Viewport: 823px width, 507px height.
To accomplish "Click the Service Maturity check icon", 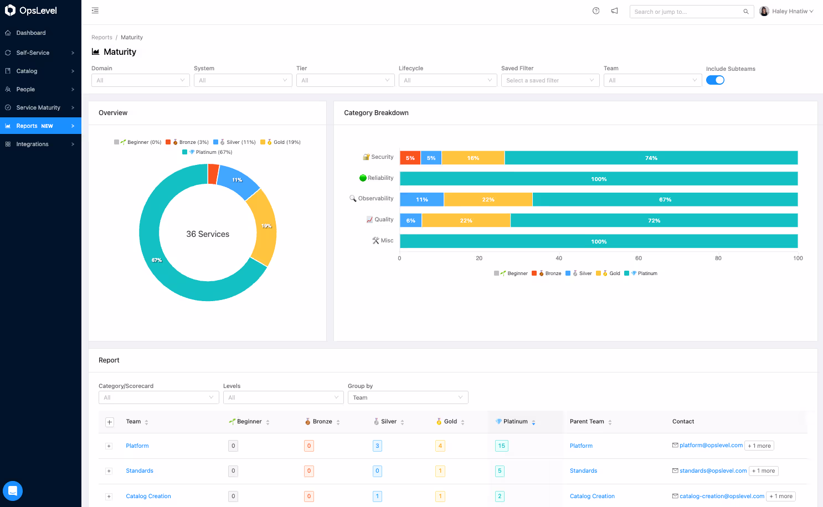I will (x=8, y=107).
